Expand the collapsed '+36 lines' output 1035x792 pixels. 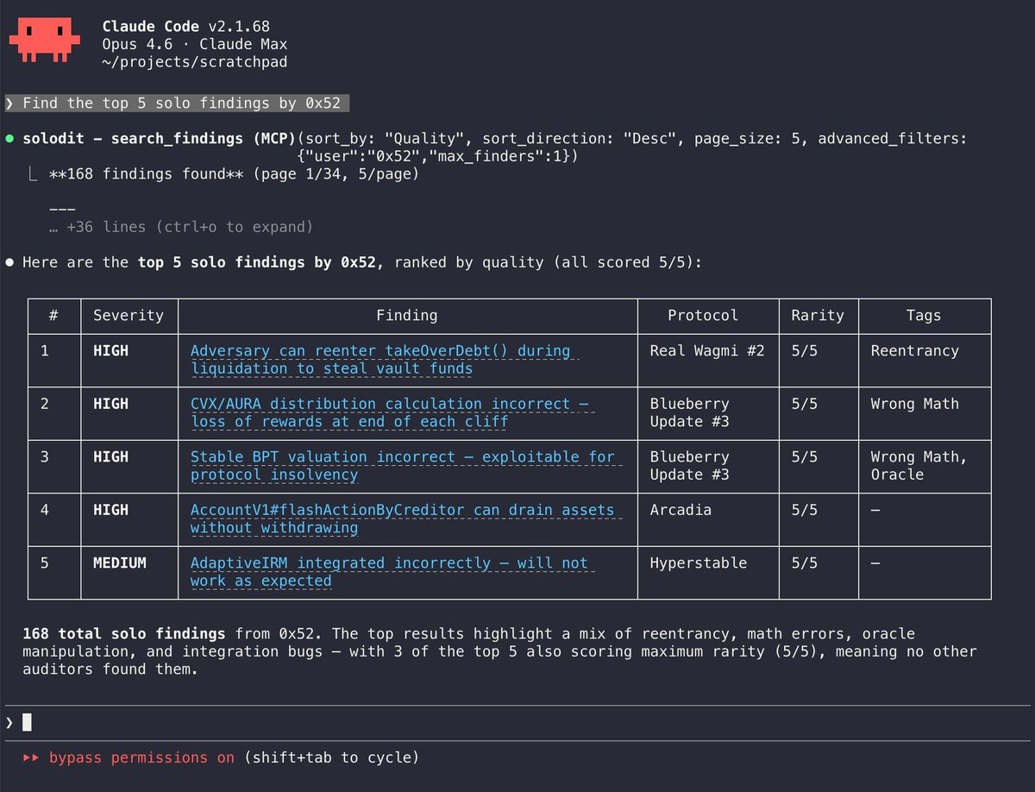[181, 227]
